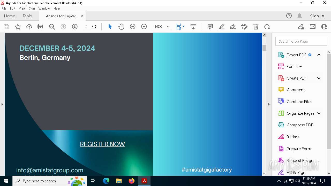Expand the left navigation pane arrow
331x186 pixels.
(x=2, y=104)
